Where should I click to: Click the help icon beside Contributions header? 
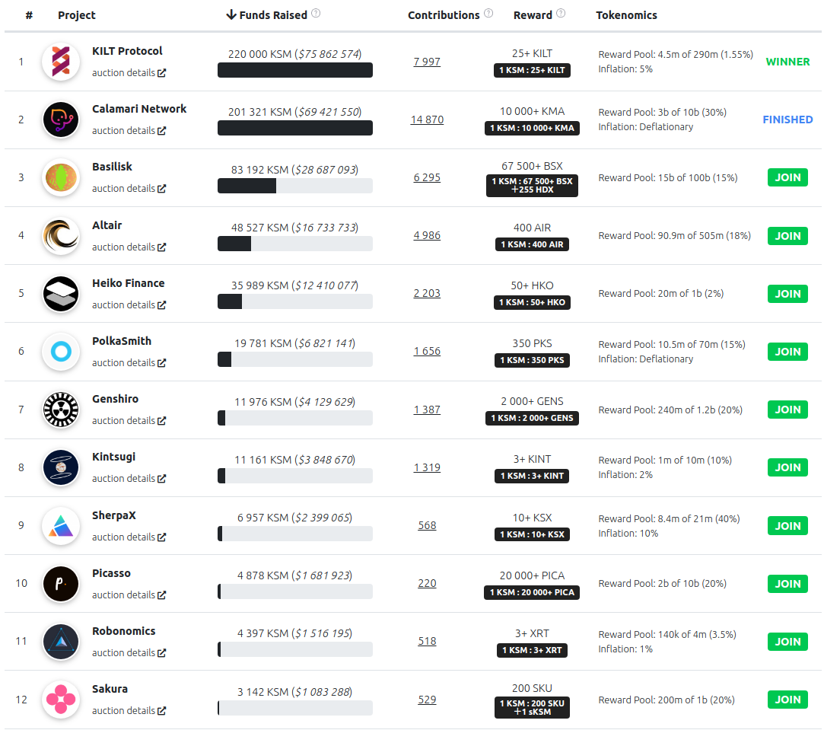coord(488,13)
